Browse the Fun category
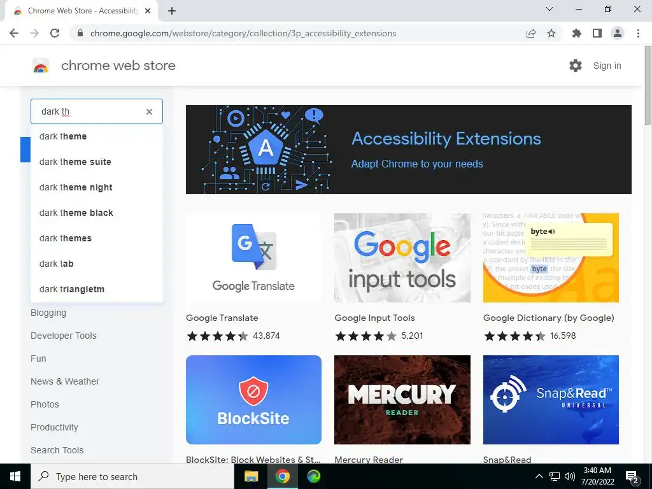This screenshot has height=489, width=652. click(x=38, y=358)
